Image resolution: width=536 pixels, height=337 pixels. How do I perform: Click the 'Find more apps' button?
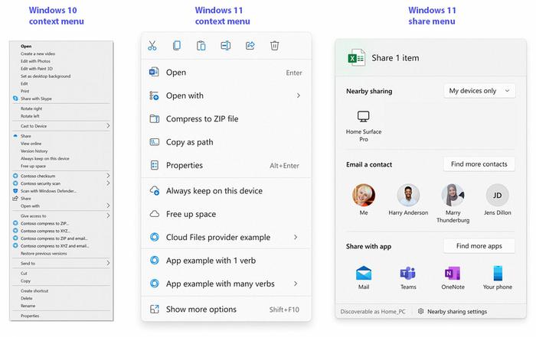click(x=479, y=246)
